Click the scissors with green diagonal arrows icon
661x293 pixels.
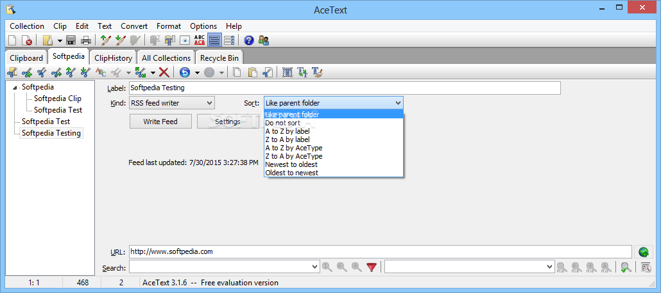coord(141,72)
